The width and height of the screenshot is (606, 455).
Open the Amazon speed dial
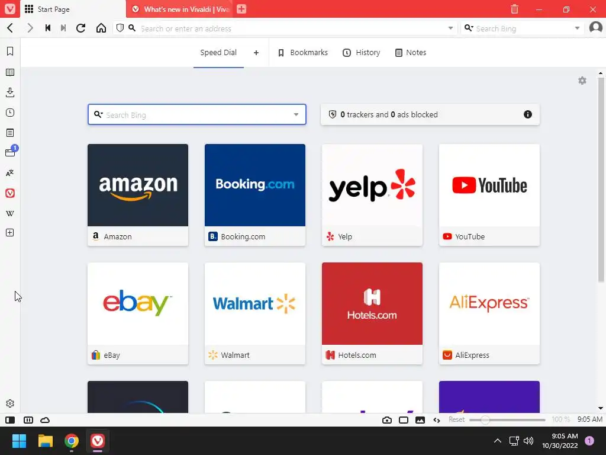pos(138,195)
